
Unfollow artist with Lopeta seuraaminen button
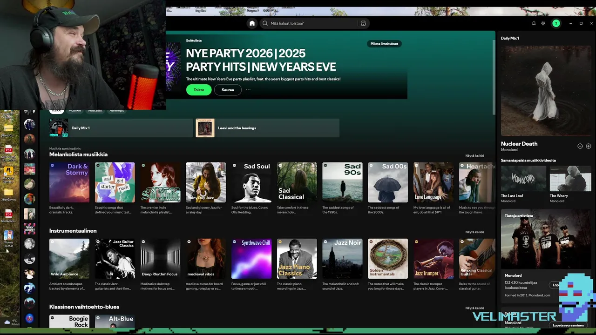568,325
